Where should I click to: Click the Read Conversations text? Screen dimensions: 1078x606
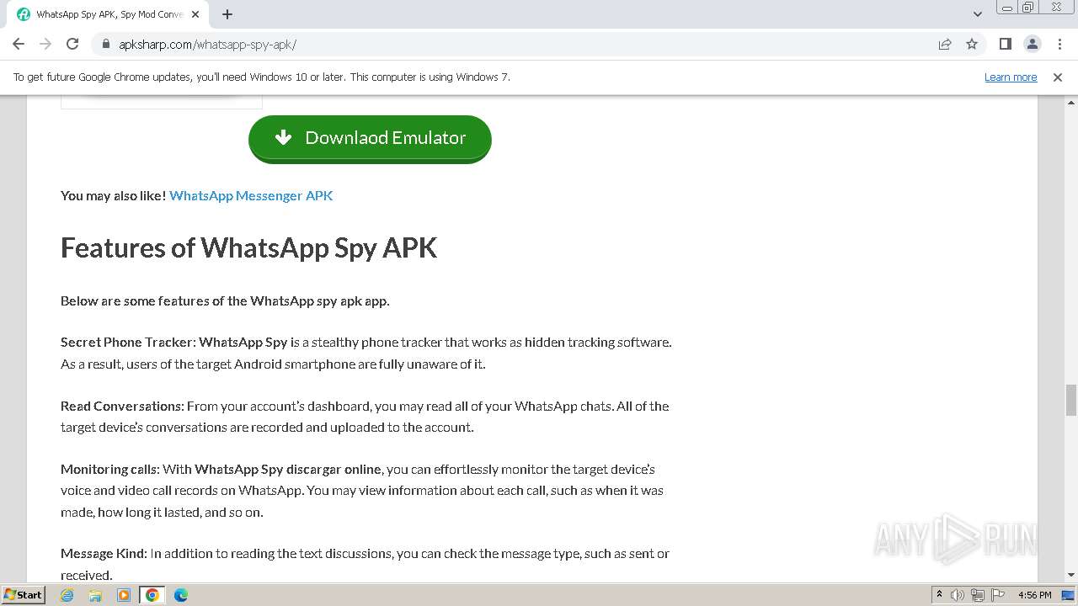tap(122, 406)
